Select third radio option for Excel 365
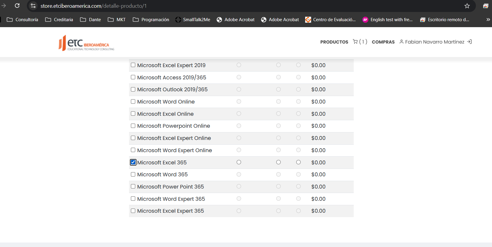 (298, 162)
